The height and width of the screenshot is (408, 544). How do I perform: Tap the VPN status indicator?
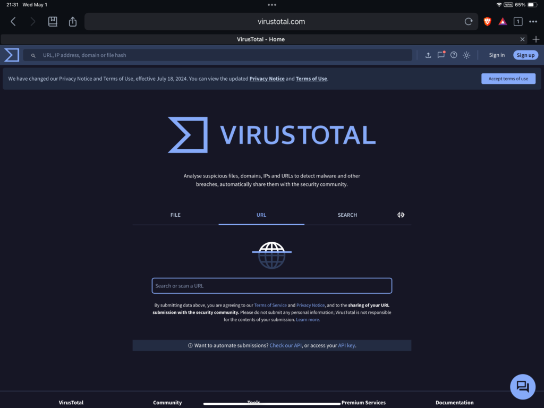point(508,5)
